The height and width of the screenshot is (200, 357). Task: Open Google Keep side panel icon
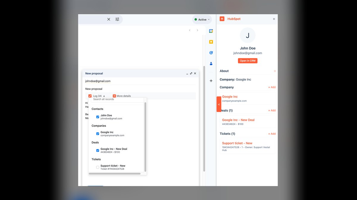coord(211,42)
